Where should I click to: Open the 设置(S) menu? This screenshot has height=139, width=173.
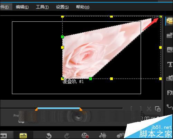pos(62,7)
